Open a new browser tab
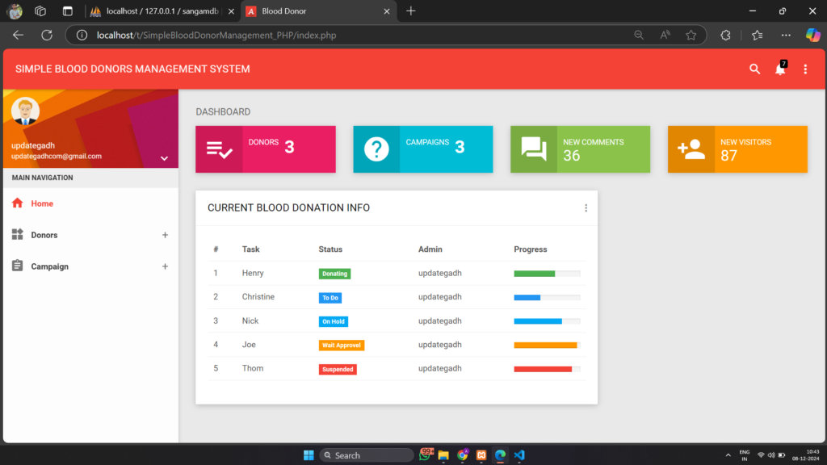827x465 pixels. tap(411, 11)
